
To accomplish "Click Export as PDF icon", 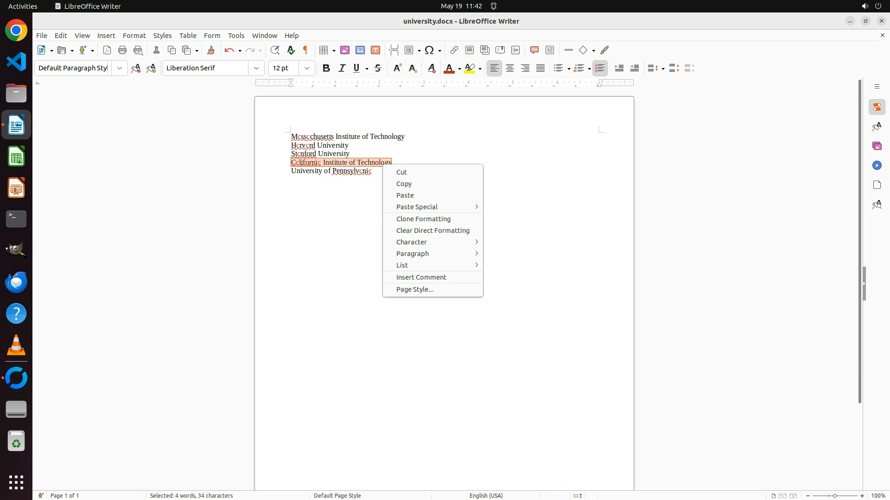I will click(x=107, y=50).
